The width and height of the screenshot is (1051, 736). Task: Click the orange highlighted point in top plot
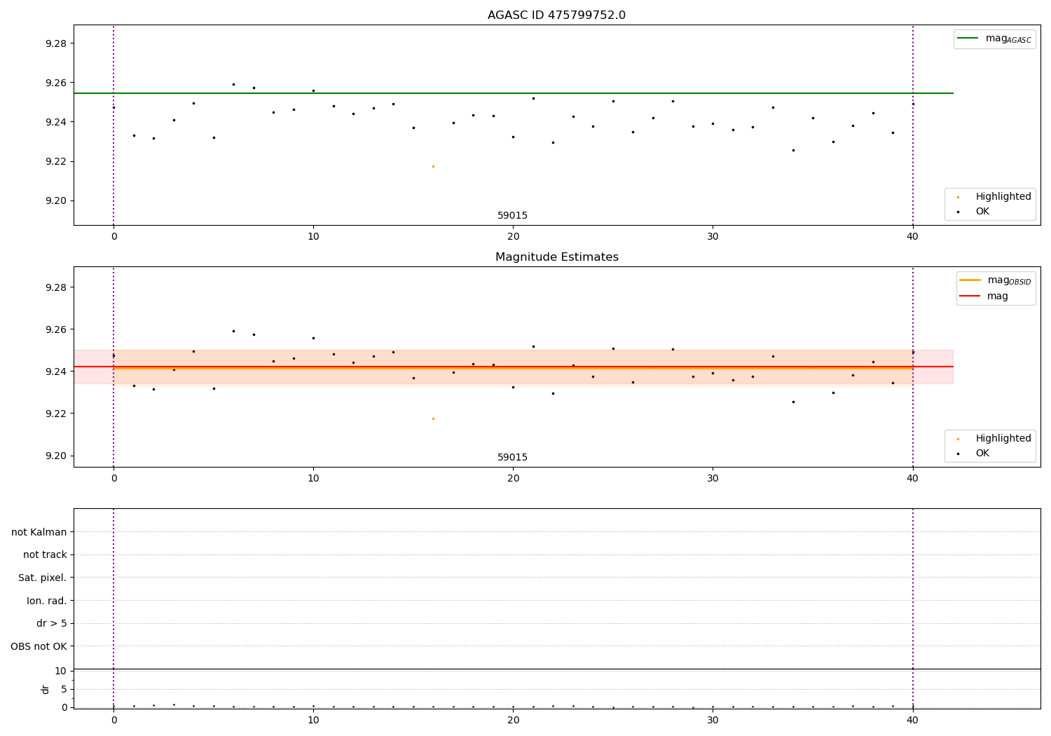pyautogui.click(x=433, y=166)
